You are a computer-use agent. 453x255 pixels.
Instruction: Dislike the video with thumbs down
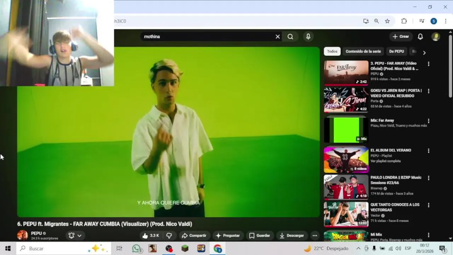click(x=169, y=236)
